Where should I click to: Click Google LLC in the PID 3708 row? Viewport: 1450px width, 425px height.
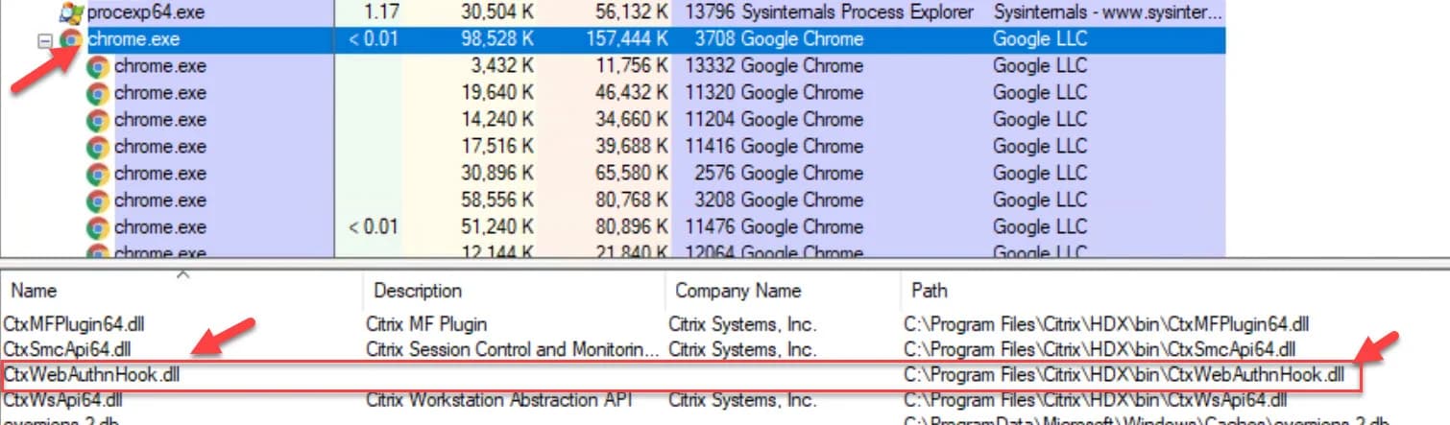[1040, 39]
